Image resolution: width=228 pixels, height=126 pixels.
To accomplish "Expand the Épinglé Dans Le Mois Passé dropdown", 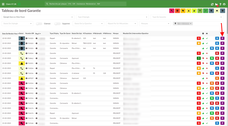I will (38, 17).
